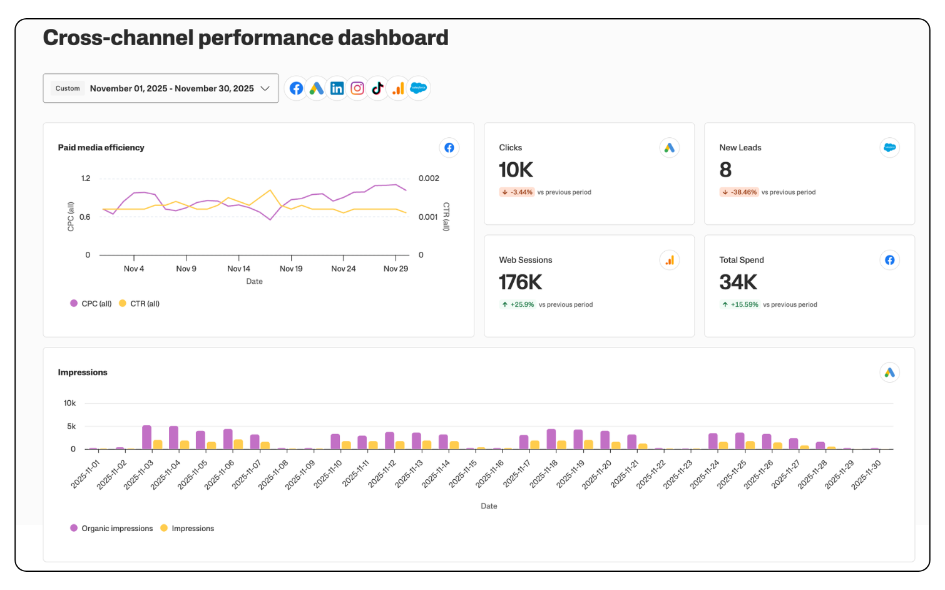Viewport: 945px width, 590px height.
Task: Click the Salesforce channel filter icon
Action: tap(418, 88)
